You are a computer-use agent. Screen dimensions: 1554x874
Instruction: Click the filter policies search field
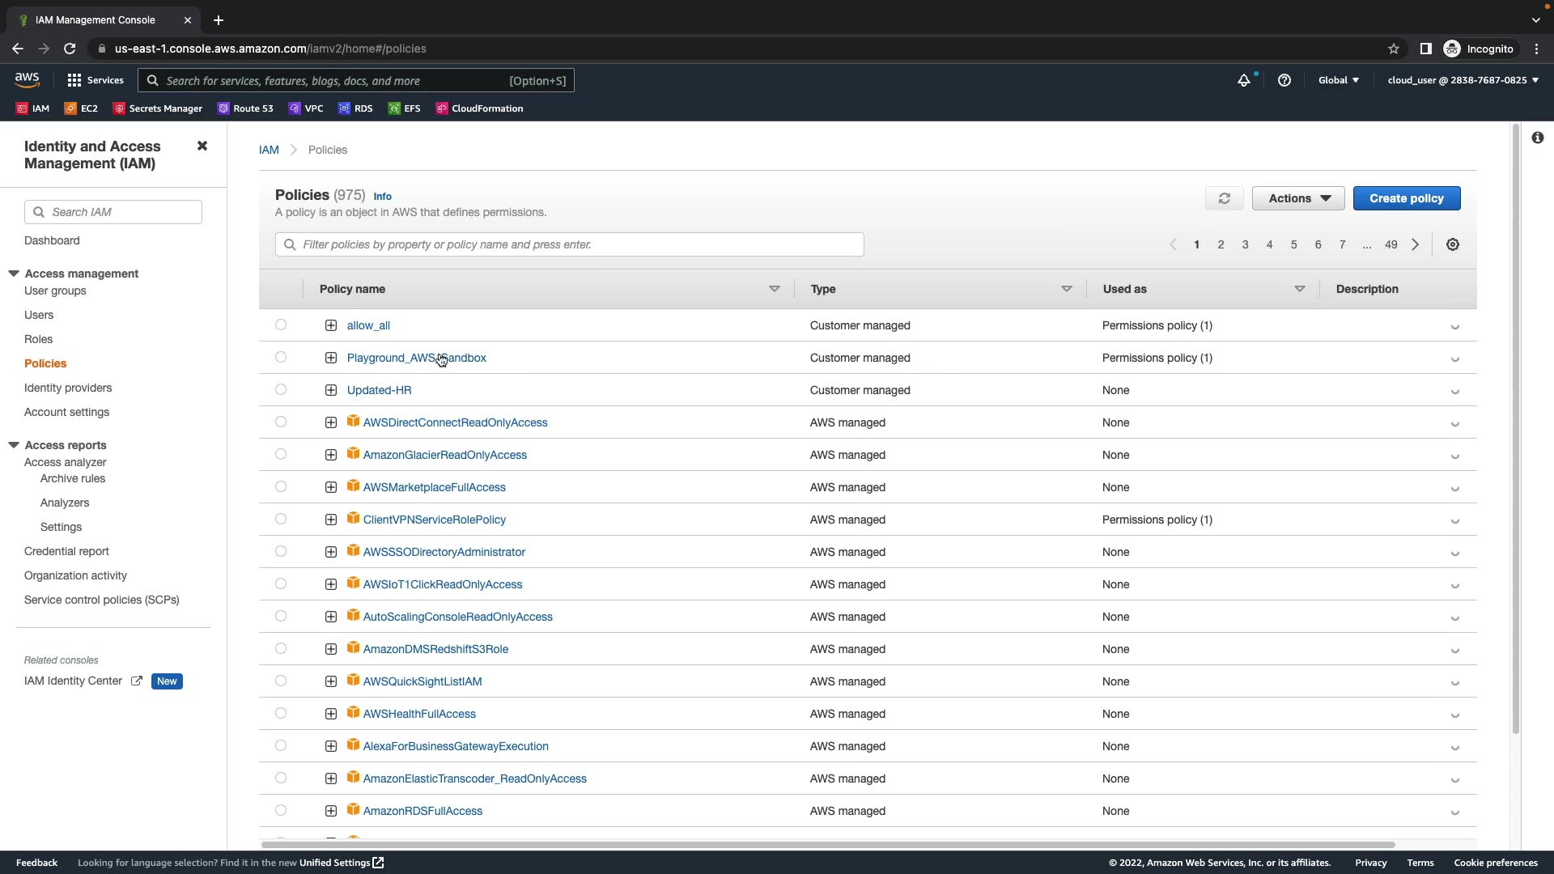(x=570, y=244)
